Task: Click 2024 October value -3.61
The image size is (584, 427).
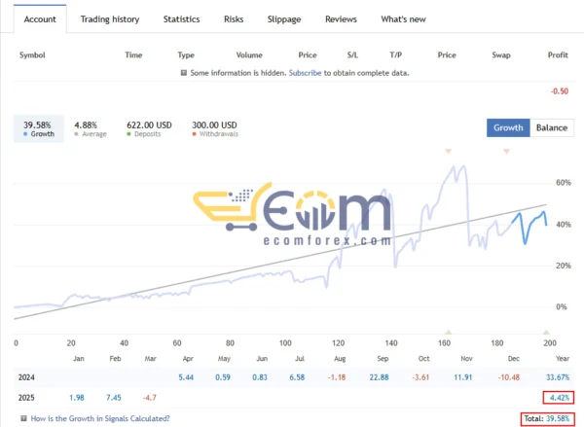Action: [x=420, y=377]
